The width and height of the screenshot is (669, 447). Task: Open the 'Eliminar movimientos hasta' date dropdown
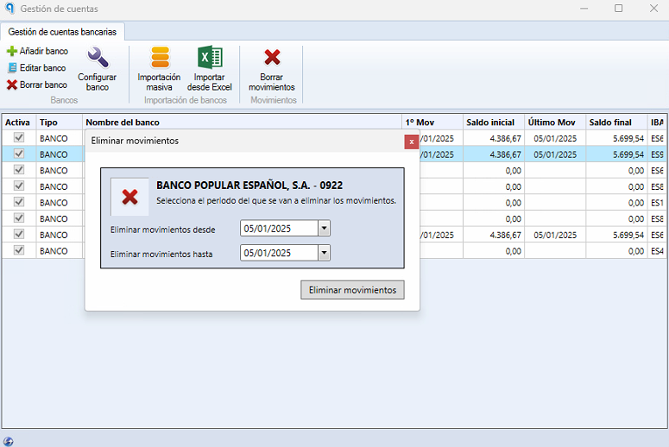(325, 253)
